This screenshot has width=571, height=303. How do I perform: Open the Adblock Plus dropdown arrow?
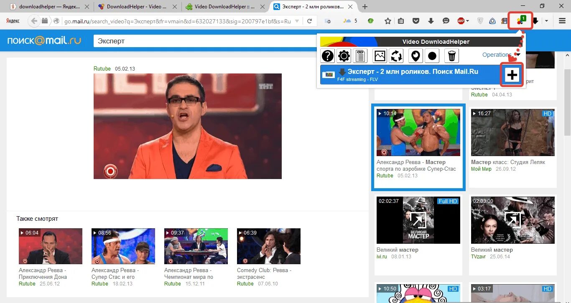pyautogui.click(x=467, y=21)
